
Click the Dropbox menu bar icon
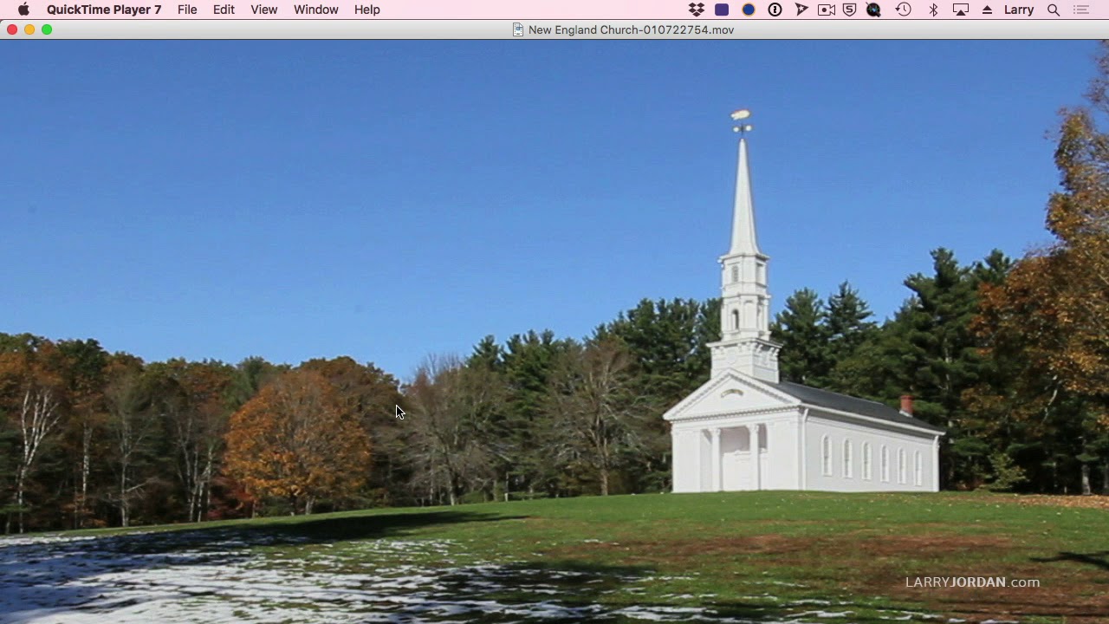point(697,10)
